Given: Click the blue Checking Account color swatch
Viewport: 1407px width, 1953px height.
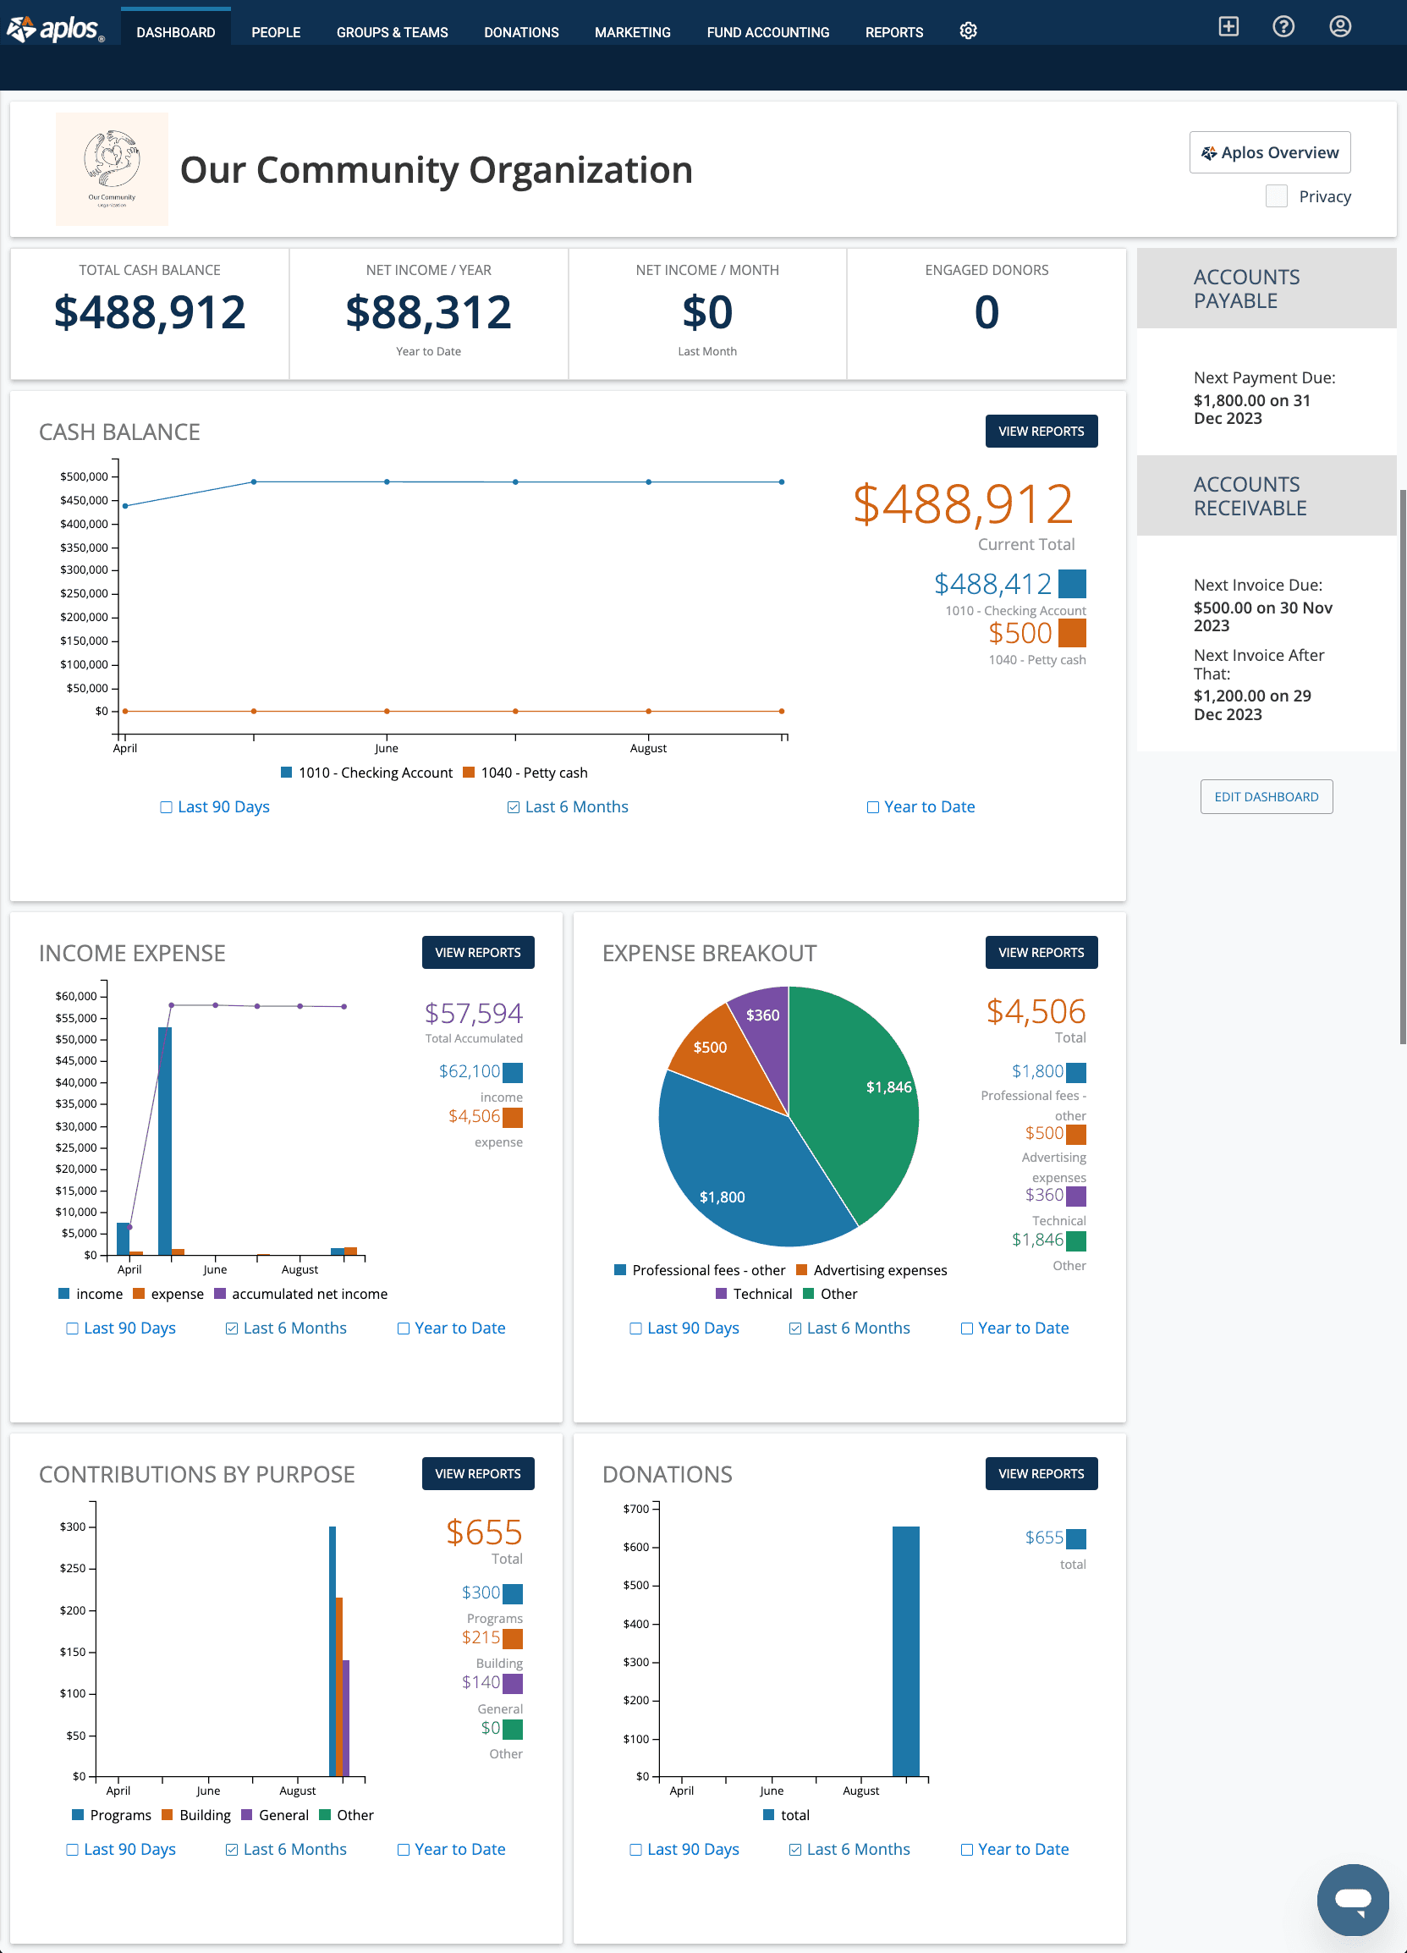Looking at the screenshot, I should [x=1071, y=584].
